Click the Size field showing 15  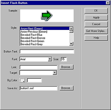[64, 59]
